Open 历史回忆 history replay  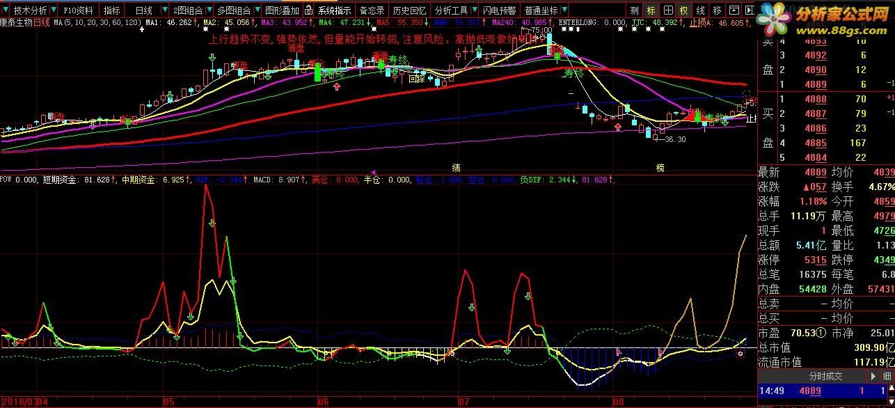(409, 10)
